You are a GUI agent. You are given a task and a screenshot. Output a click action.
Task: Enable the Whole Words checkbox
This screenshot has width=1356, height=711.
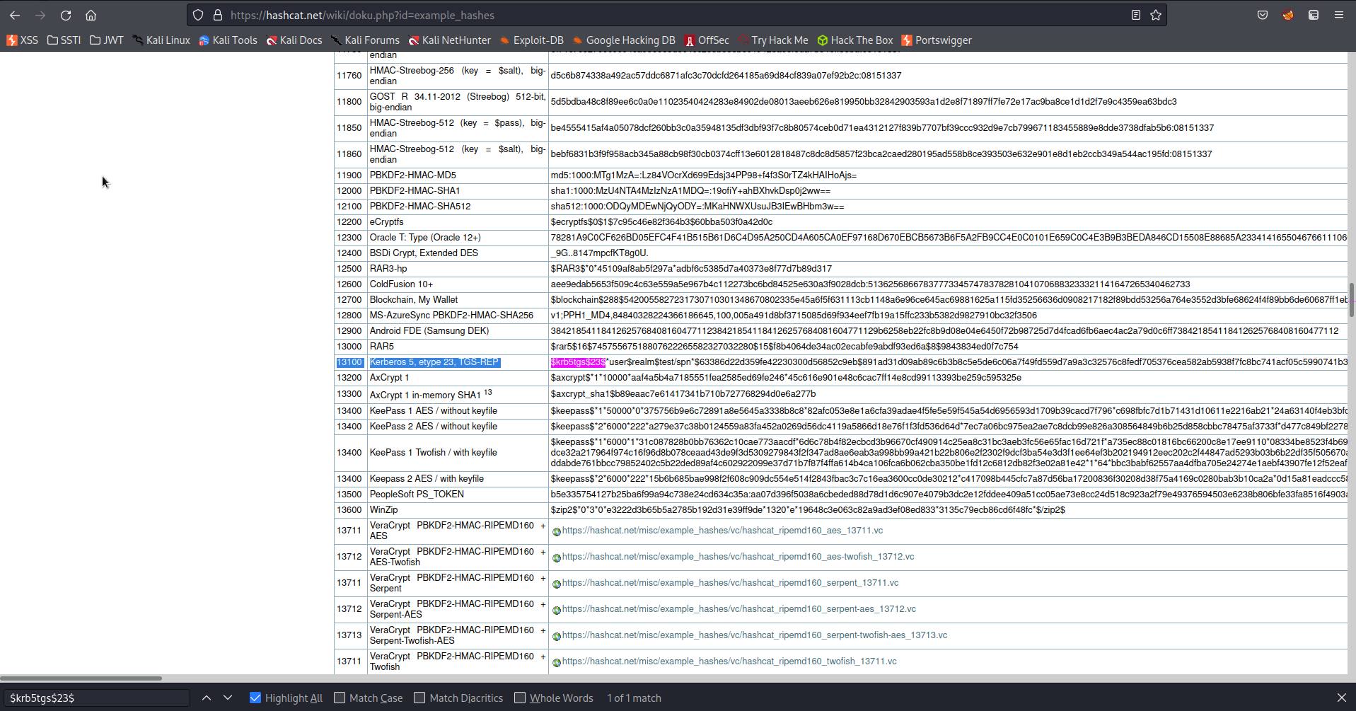tap(520, 698)
